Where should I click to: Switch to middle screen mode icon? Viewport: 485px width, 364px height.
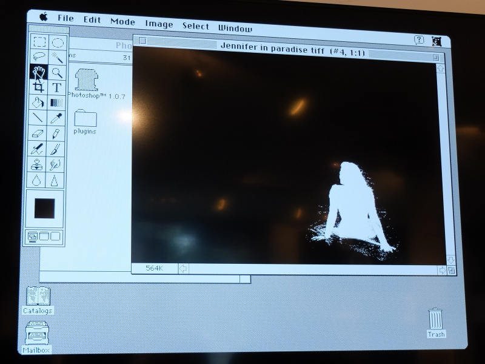[44, 237]
